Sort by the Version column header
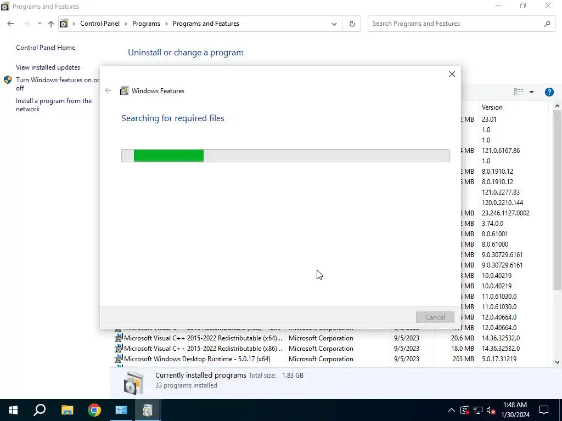This screenshot has height=421, width=562. tap(492, 107)
